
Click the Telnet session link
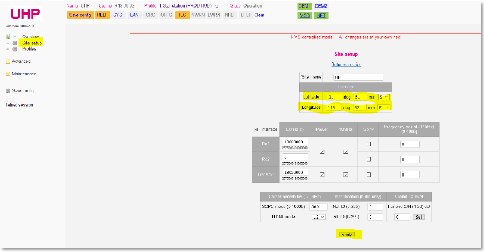pos(19,105)
